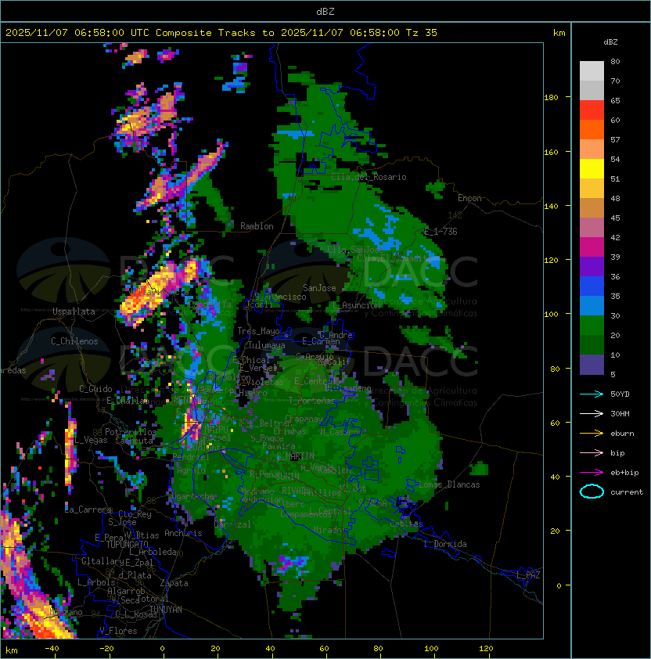
Task: Click the Cacheuta place label
Action: click(x=134, y=441)
